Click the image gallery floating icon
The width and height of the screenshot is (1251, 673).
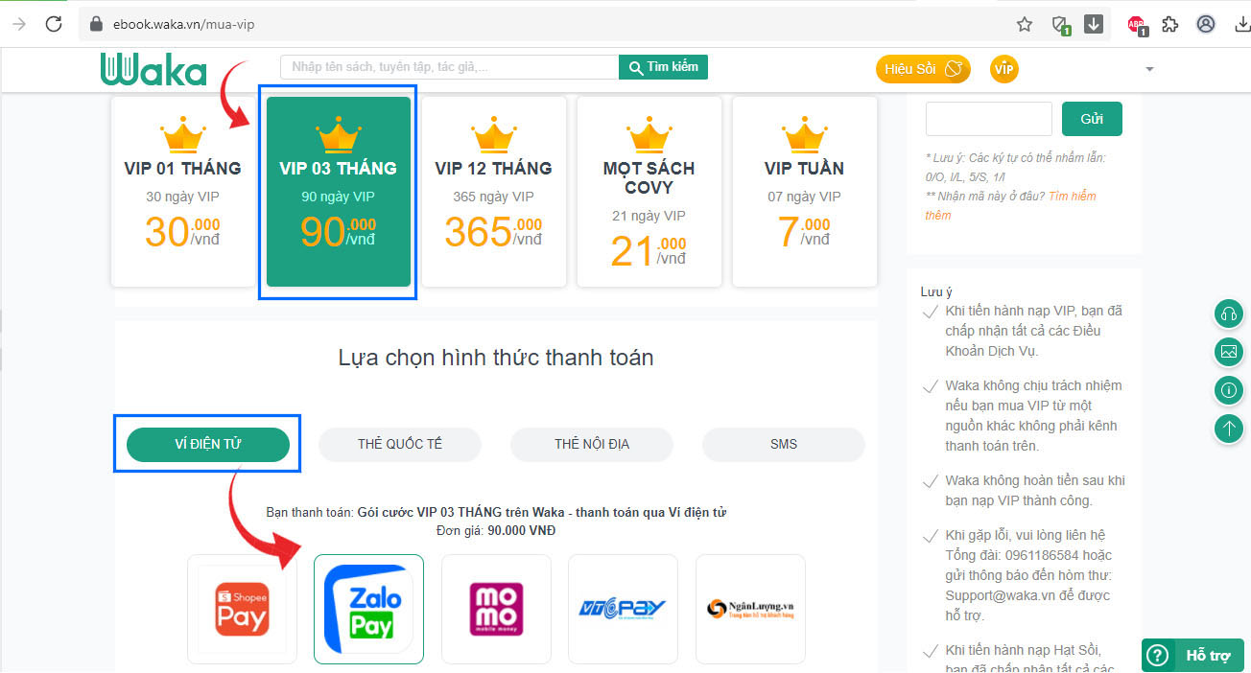[x=1228, y=352]
